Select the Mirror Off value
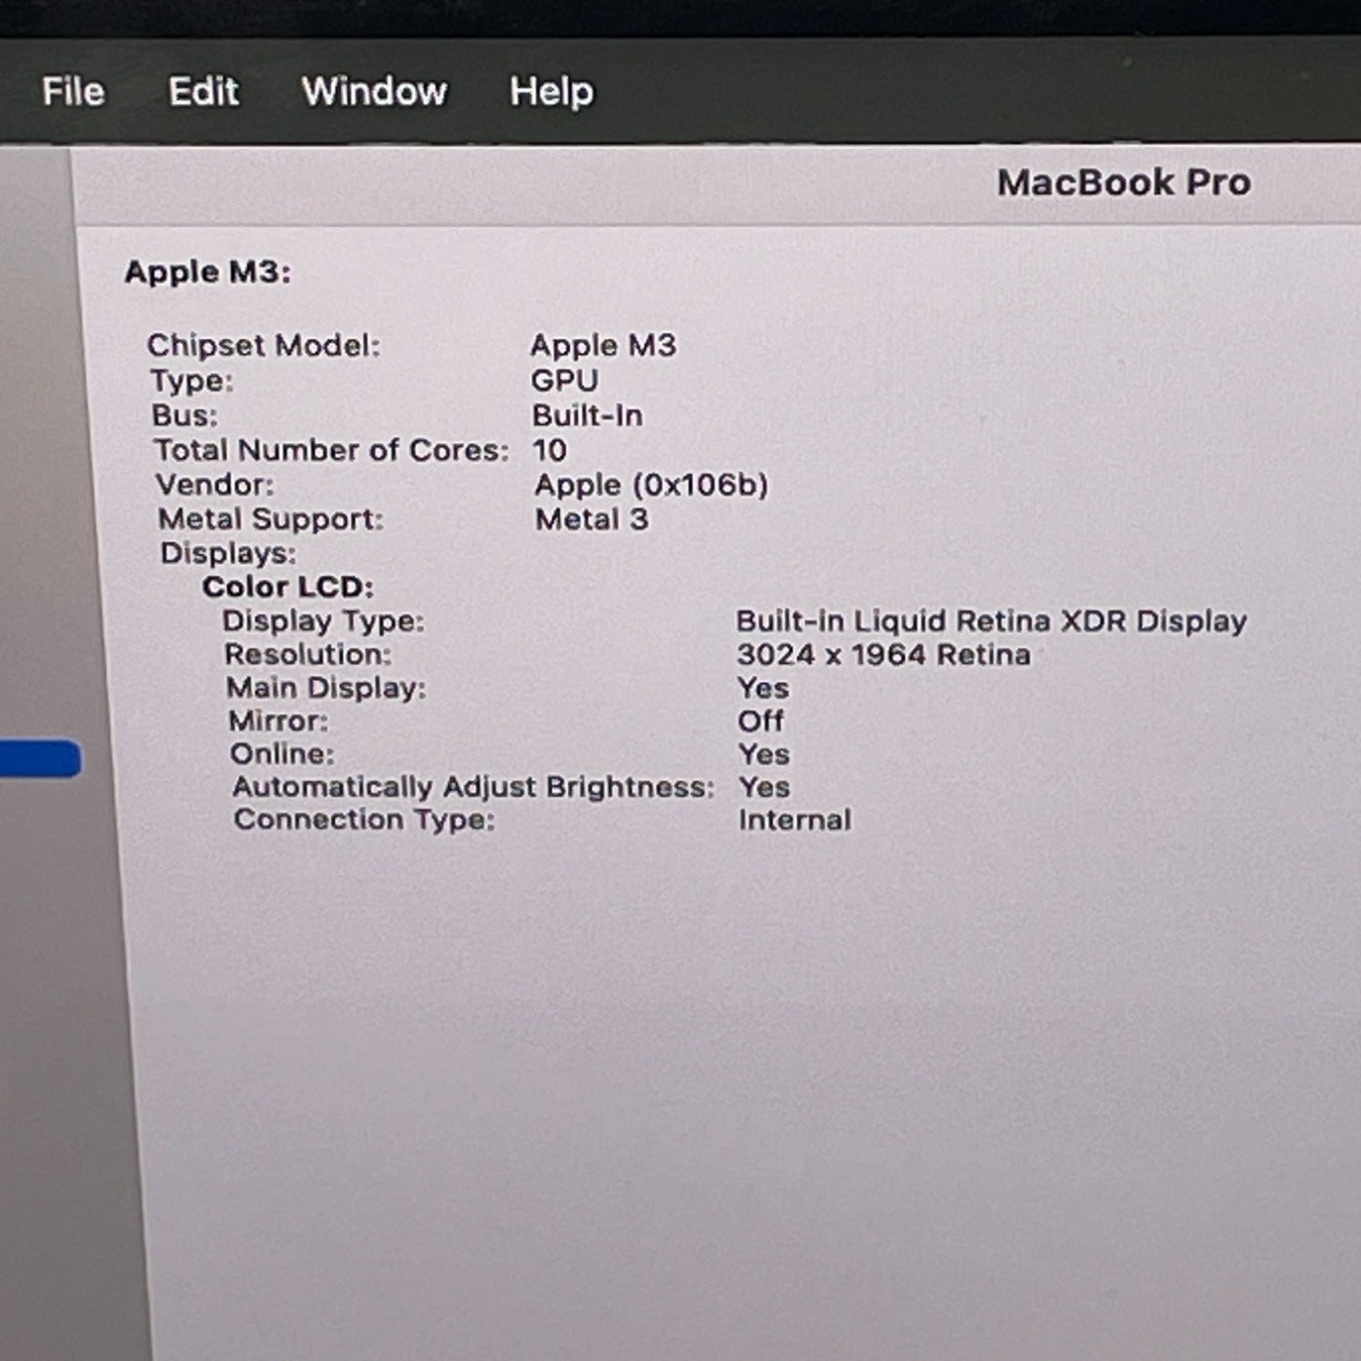Viewport: 1361px width, 1361px height. [760, 721]
